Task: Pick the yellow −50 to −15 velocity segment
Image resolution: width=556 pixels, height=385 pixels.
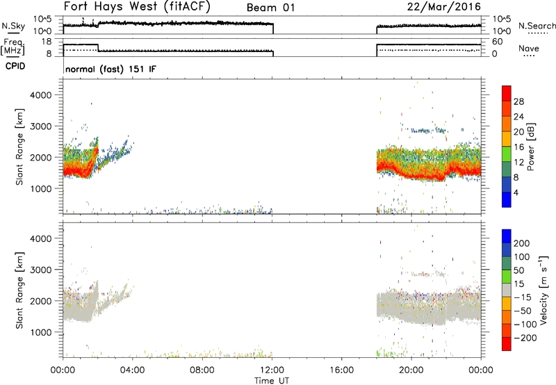Action: pyautogui.click(x=507, y=304)
